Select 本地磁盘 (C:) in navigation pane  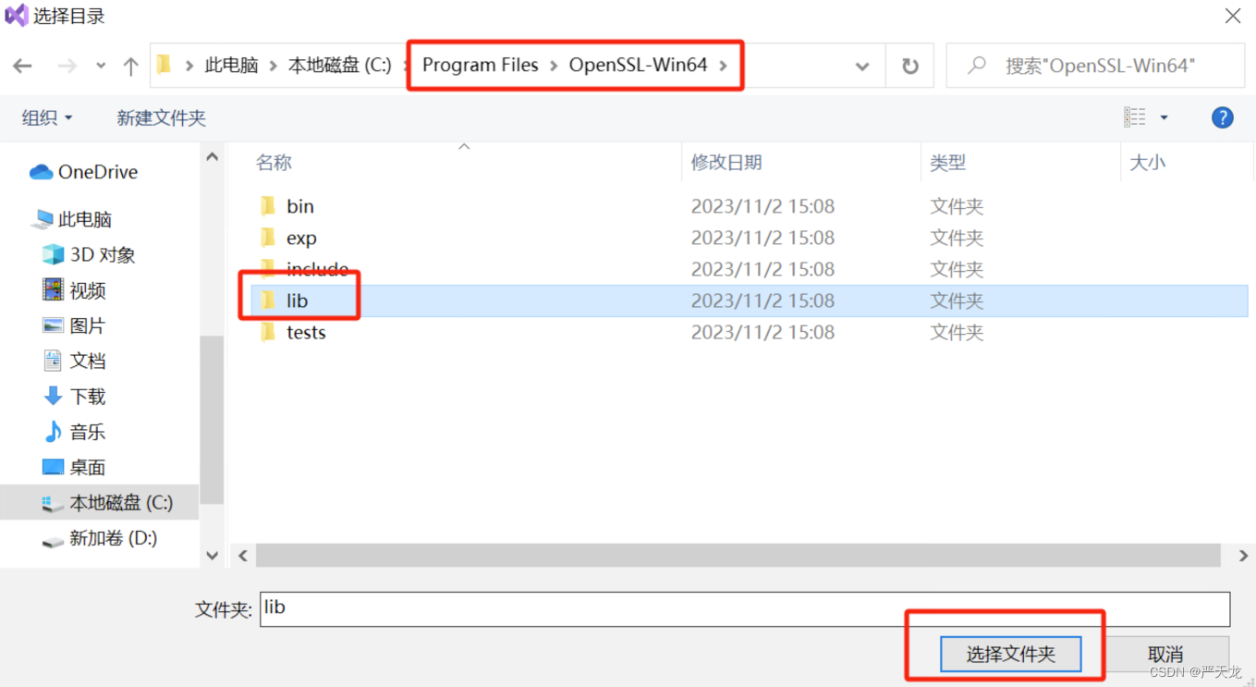100,502
